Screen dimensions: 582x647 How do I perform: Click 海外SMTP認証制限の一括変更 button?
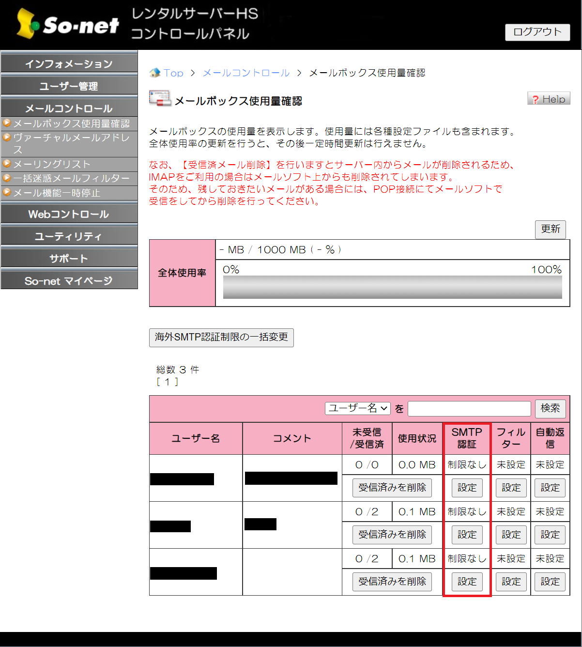[x=221, y=337]
